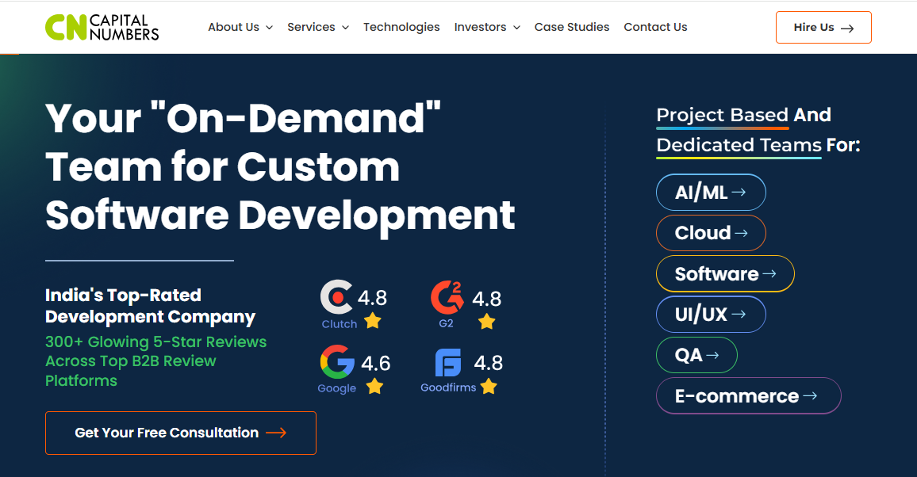
Task: Click the star beside Goodfirms label
Action: coord(489,387)
